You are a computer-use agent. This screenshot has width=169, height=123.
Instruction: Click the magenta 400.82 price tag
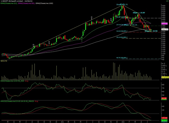point(165,24)
